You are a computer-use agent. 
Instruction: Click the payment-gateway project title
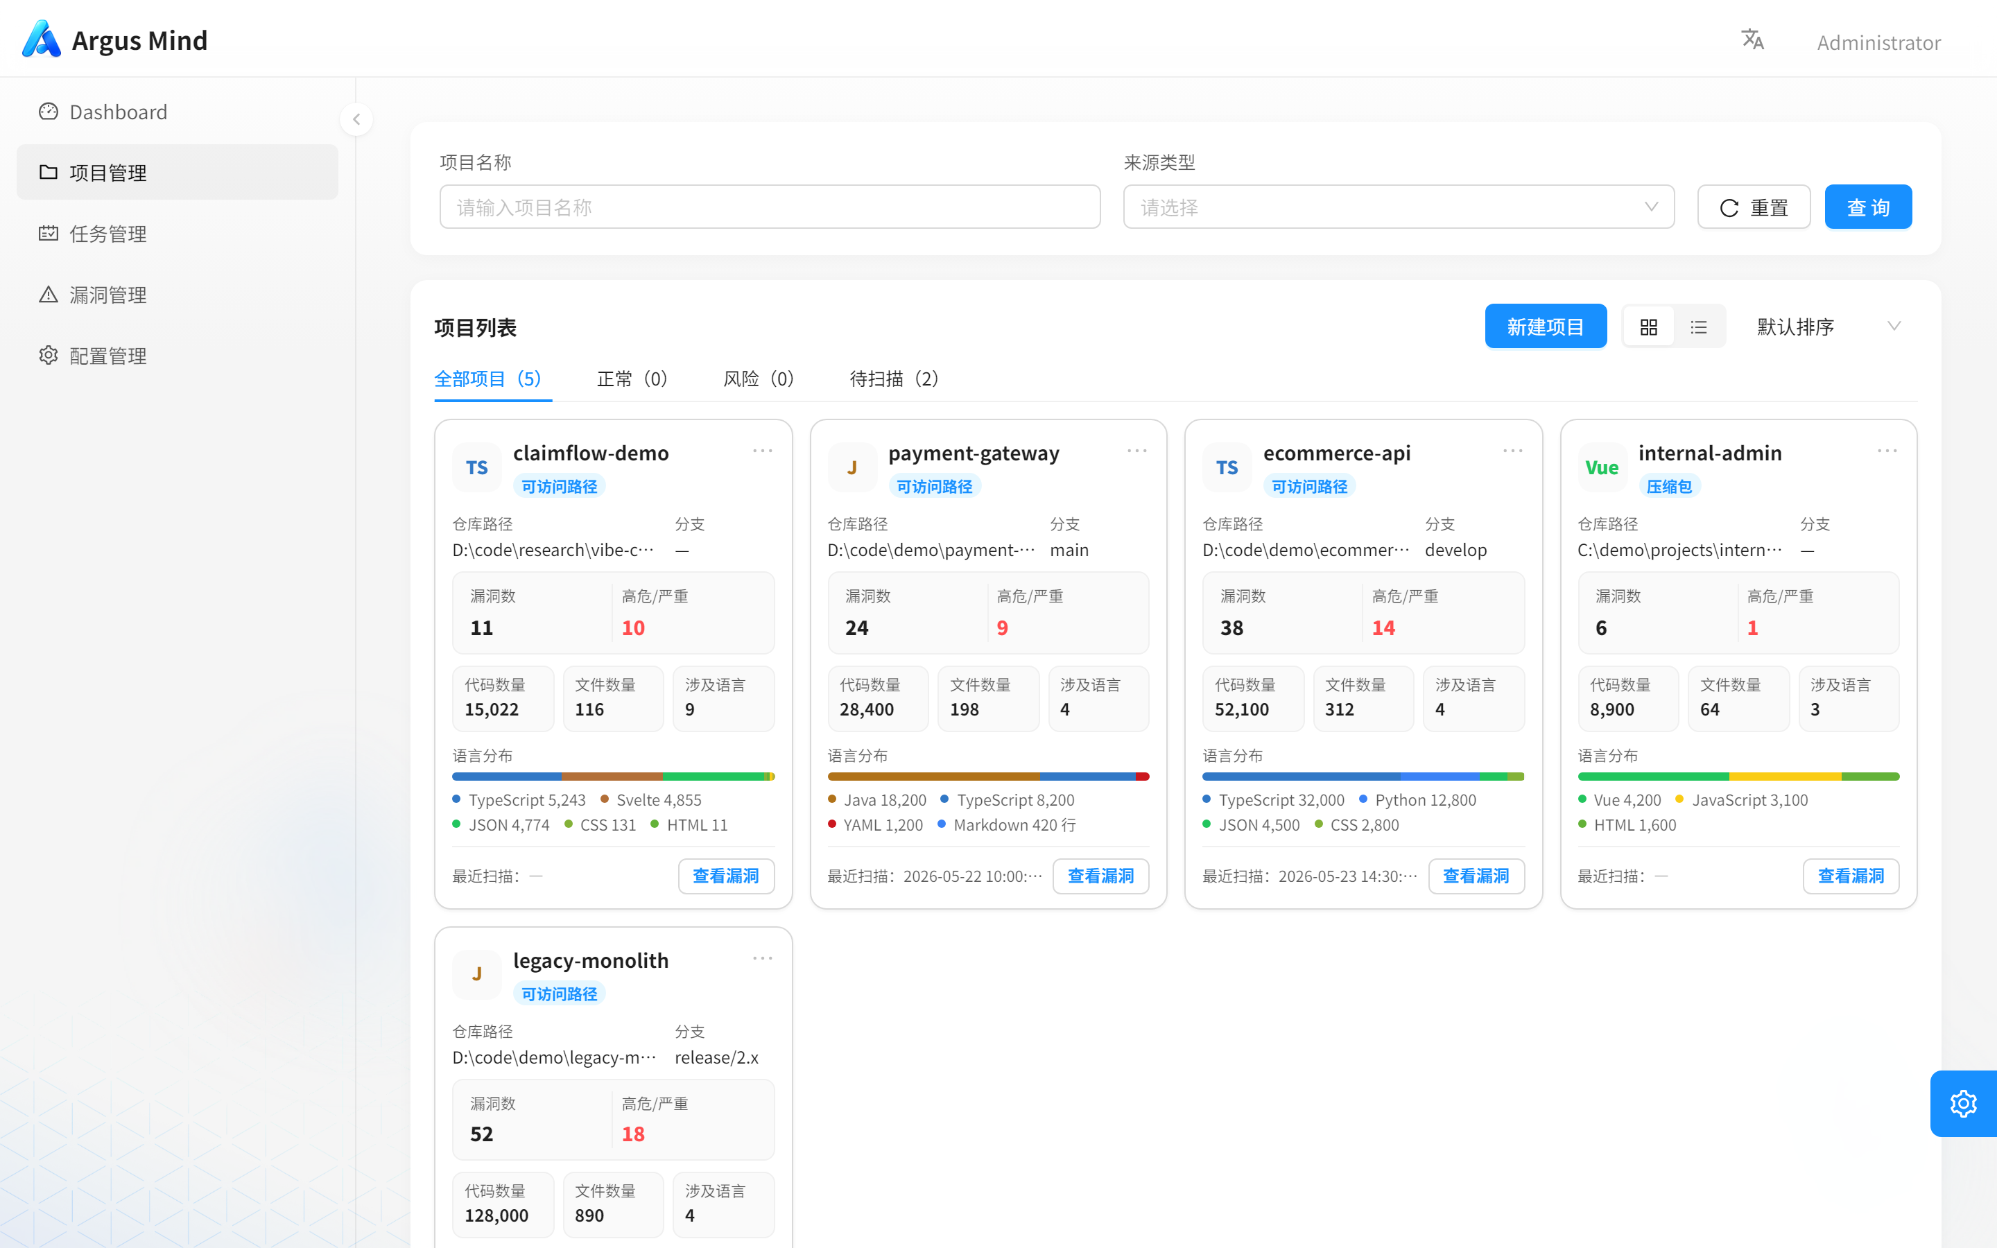pos(974,453)
